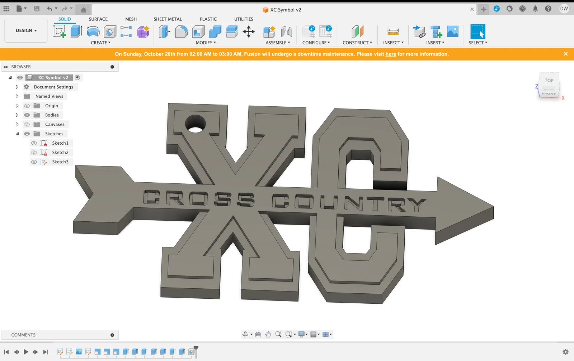This screenshot has width=574, height=361.
Task: Play the timeline
Action: pos(26,352)
